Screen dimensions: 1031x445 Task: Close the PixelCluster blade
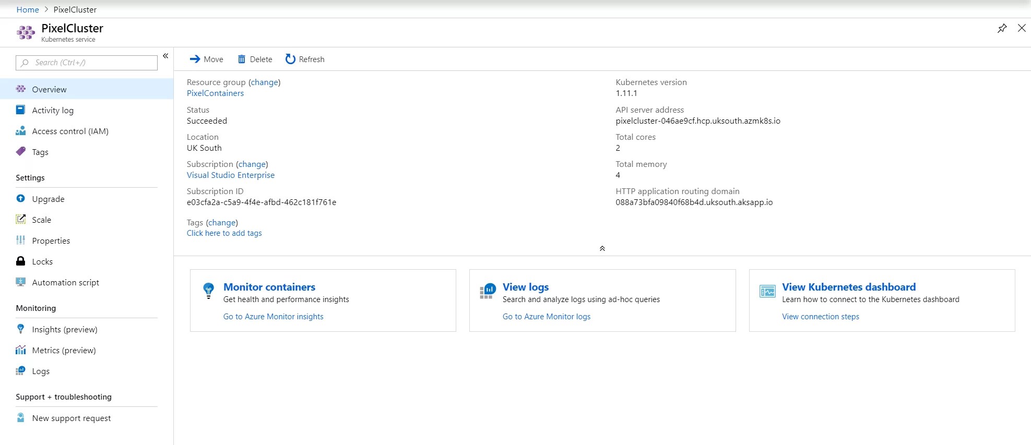click(1022, 28)
